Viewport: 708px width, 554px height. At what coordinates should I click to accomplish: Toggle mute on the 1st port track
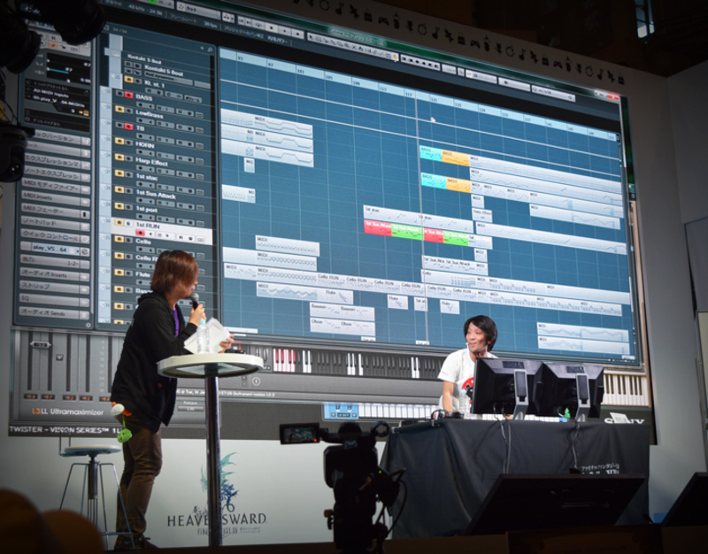(x=119, y=206)
